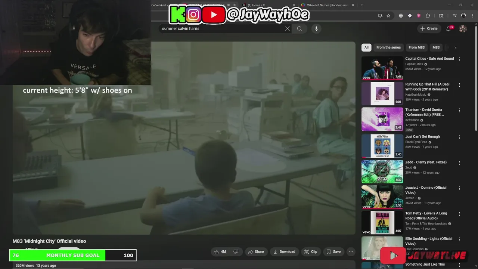Screen dimensions: 478x269
Task: Open options menu for Just Can't Get Enough
Action: click(x=460, y=137)
